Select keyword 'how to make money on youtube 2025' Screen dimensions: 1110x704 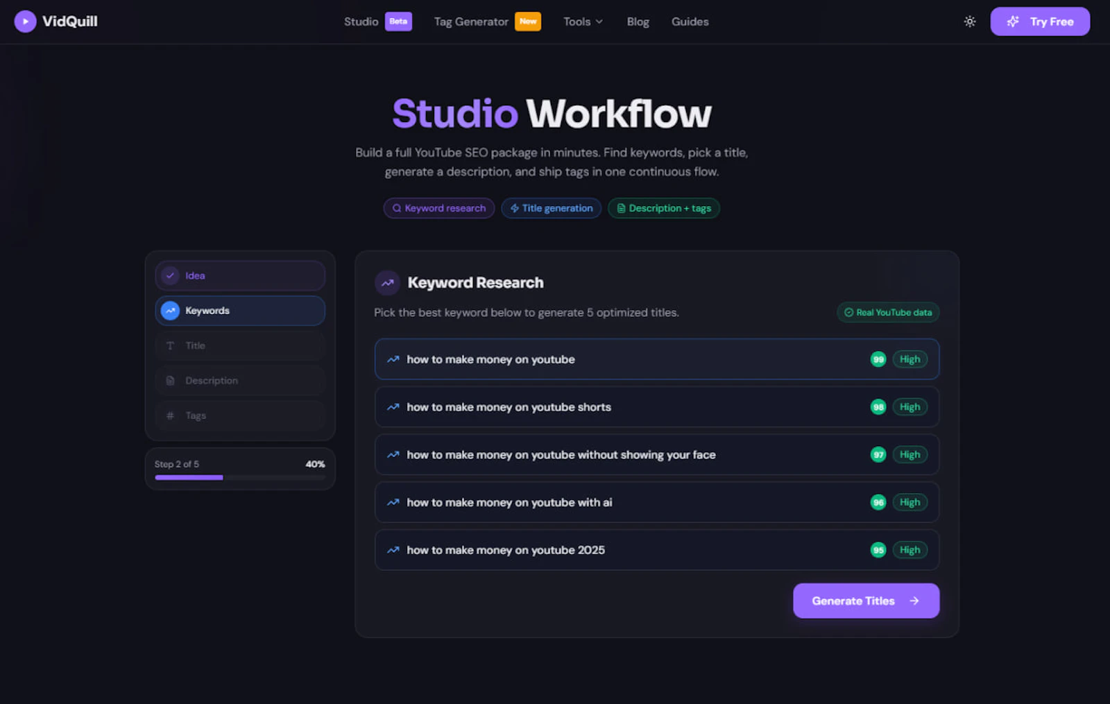pyautogui.click(x=657, y=550)
